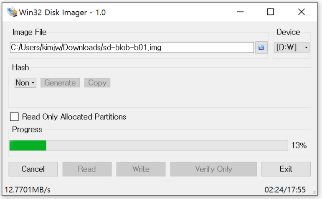Click the 12.7701MB/s speed status text
Image resolution: width=322 pixels, height=199 pixels.
28,190
